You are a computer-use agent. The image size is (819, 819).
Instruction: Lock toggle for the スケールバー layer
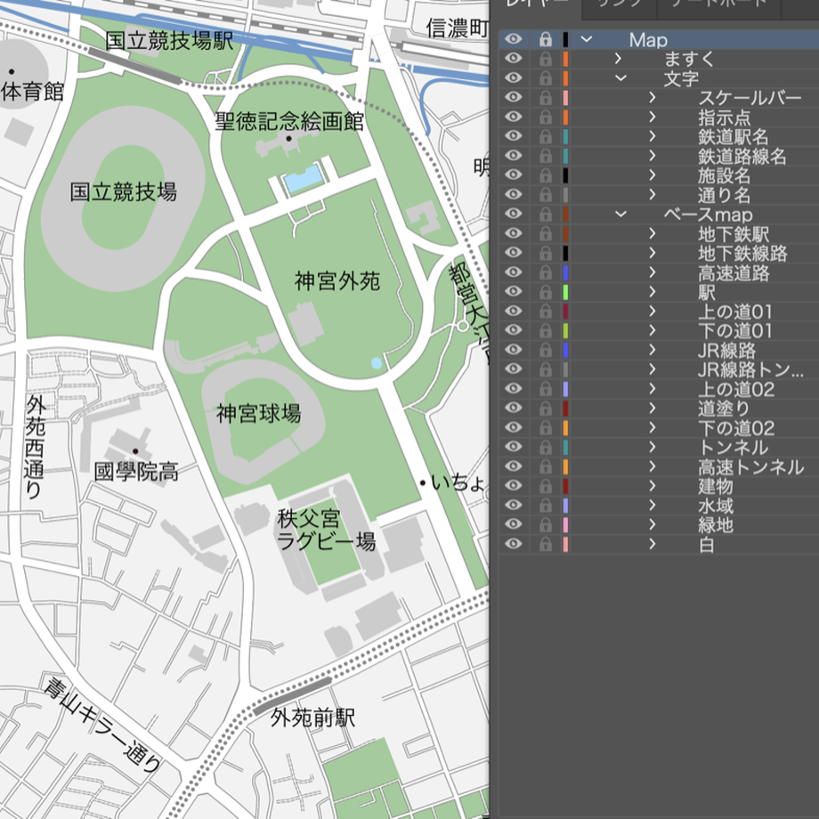pos(546,98)
